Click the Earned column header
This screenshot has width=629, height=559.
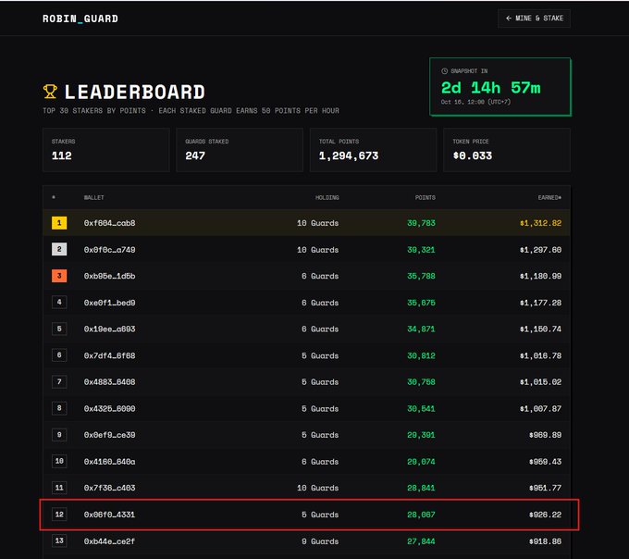[x=549, y=197]
